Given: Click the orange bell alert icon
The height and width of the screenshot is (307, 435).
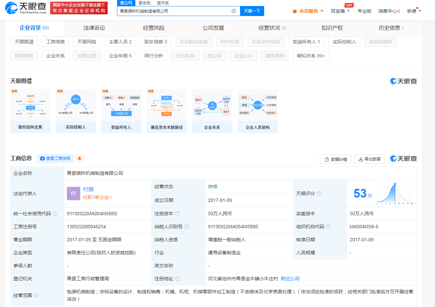Looking at the screenshot, I should click(80, 159).
